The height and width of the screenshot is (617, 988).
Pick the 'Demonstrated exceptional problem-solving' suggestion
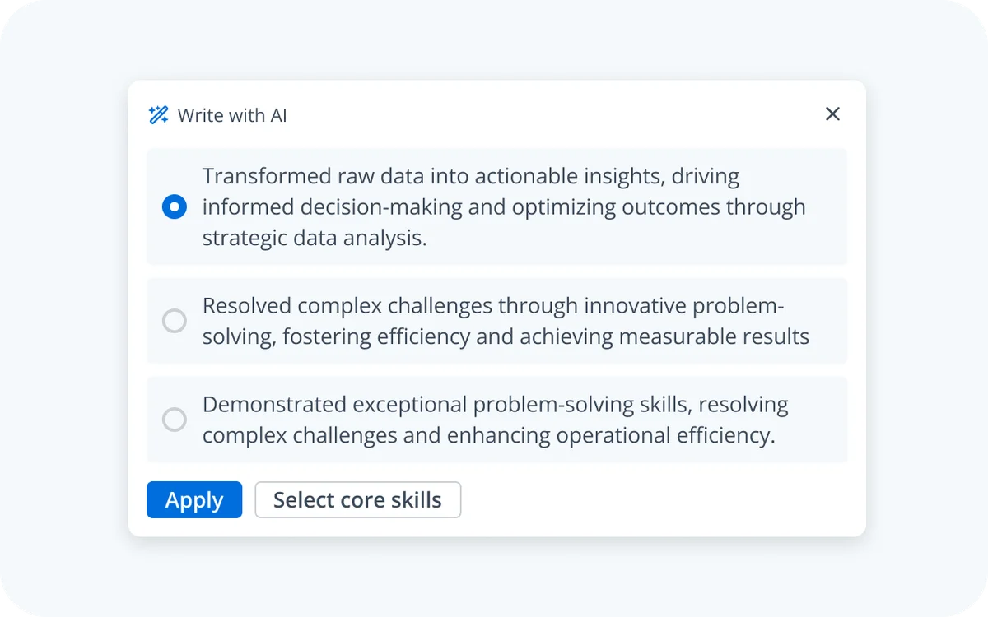pos(496,420)
